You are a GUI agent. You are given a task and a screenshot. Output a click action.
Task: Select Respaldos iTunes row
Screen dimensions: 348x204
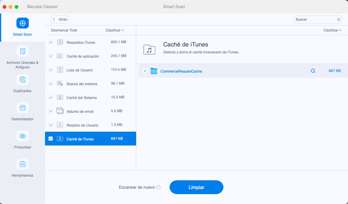pyautogui.click(x=90, y=42)
